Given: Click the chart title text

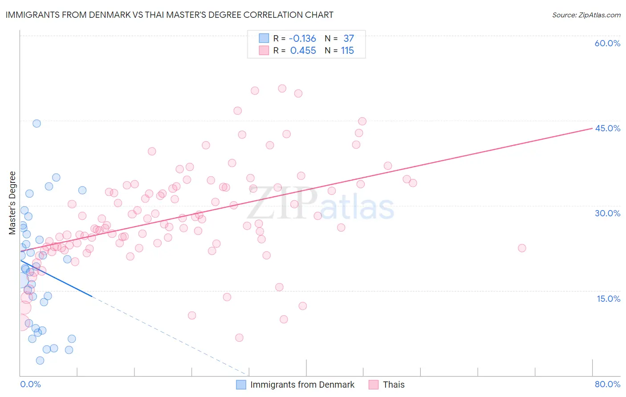Looking at the screenshot, I should pos(169,15).
